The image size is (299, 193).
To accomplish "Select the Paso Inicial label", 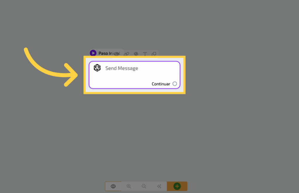I will pyautogui.click(x=109, y=53).
